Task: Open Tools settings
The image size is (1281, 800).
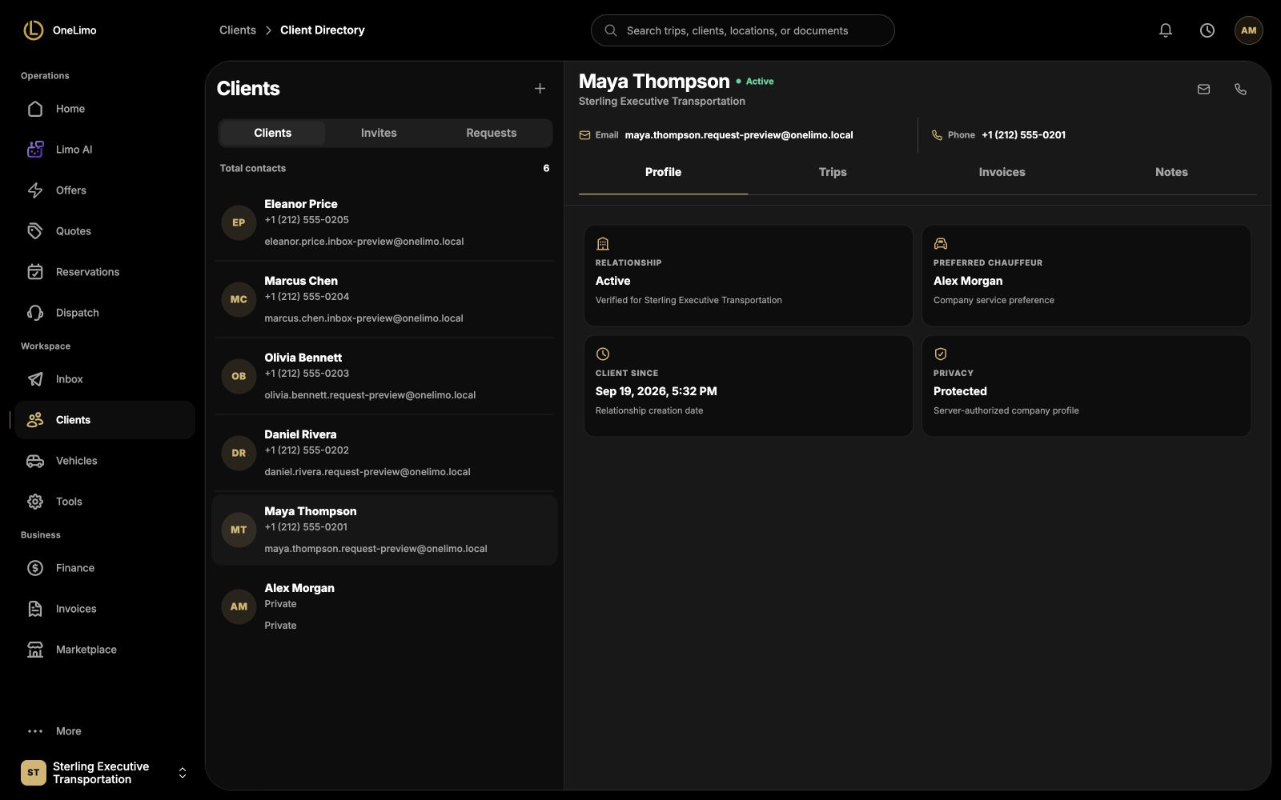Action: [105, 502]
